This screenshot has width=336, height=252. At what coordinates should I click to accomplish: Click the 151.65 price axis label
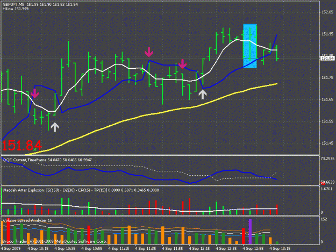[x=327, y=99]
